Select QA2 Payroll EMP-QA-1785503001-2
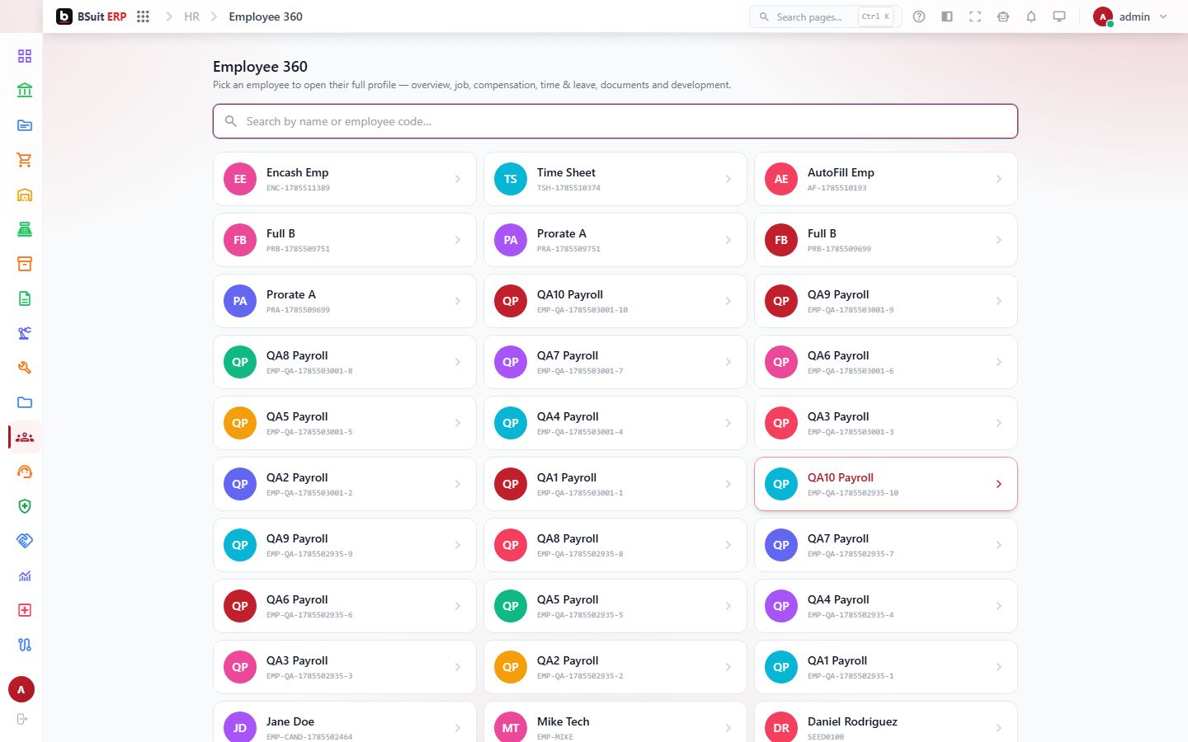 tap(345, 484)
